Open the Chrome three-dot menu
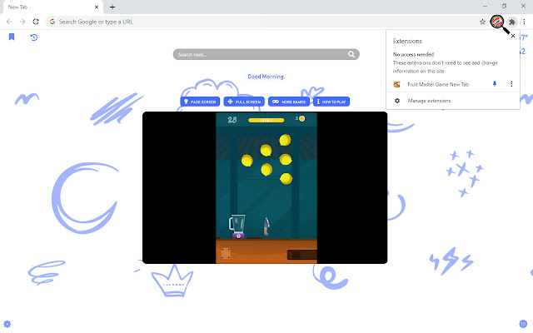 524,22
